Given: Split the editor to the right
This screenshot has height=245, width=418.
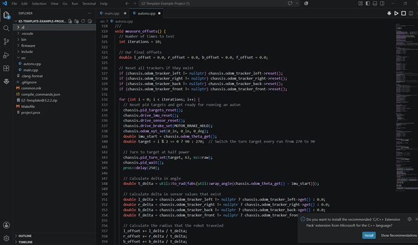Looking at the screenshot, I should click(x=411, y=13).
